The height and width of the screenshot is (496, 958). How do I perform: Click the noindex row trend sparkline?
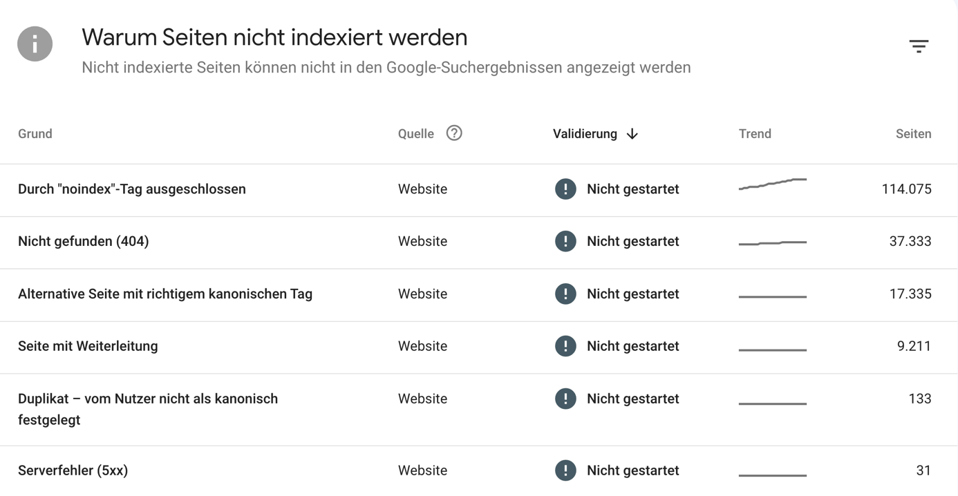(x=773, y=184)
